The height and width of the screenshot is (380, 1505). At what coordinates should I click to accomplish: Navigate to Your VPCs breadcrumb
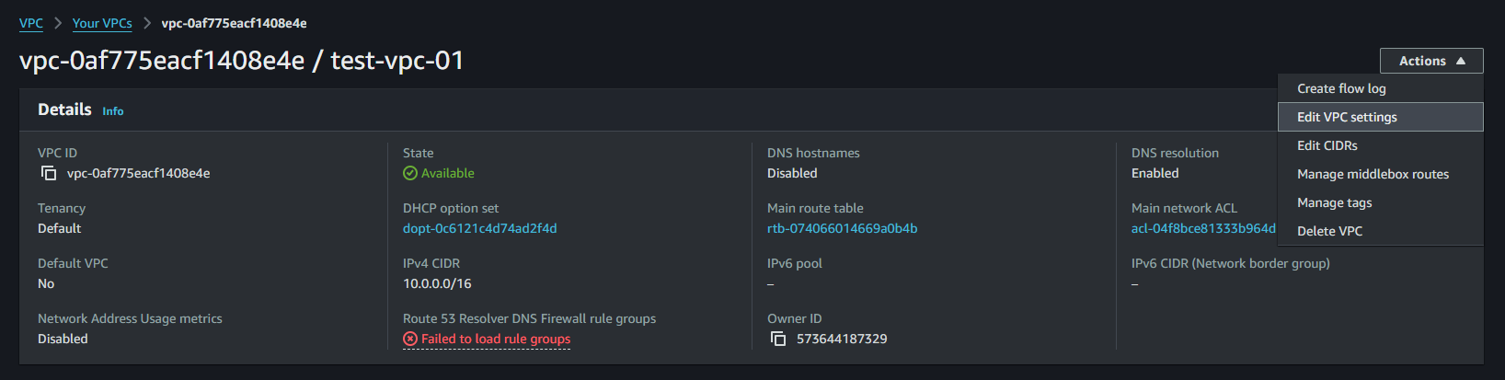[x=102, y=23]
